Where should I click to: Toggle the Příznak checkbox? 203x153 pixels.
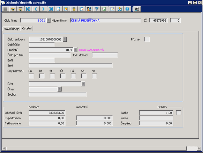tap(147, 39)
